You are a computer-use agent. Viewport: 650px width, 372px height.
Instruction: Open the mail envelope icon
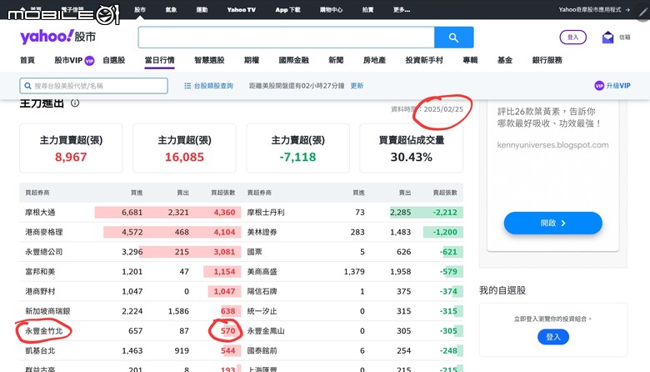click(607, 38)
